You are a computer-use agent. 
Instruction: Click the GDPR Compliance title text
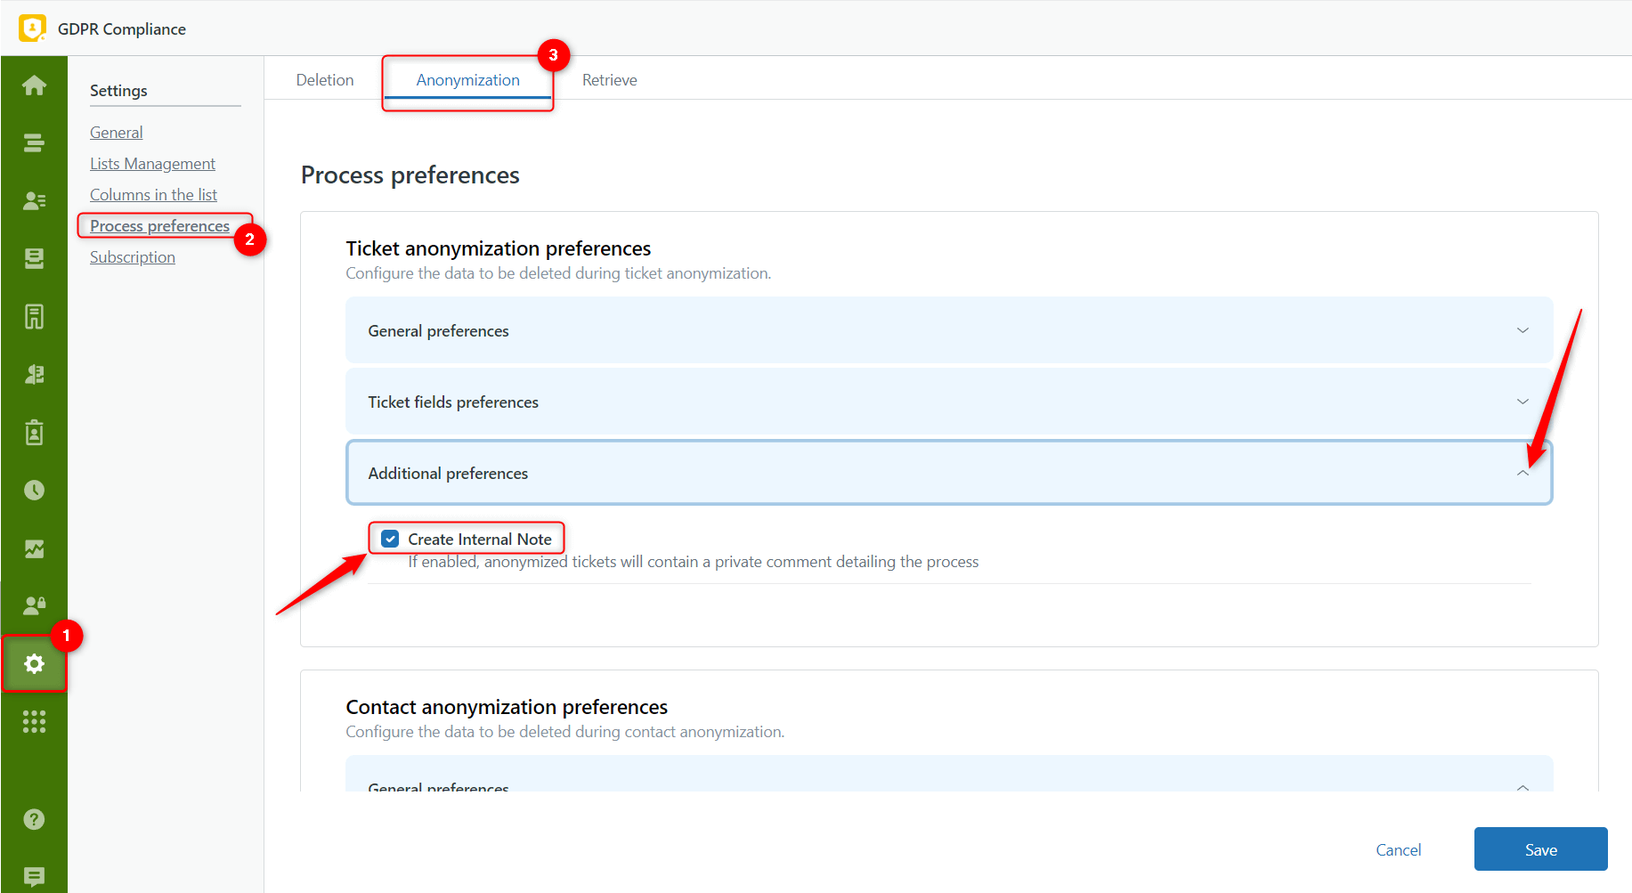coord(122,28)
